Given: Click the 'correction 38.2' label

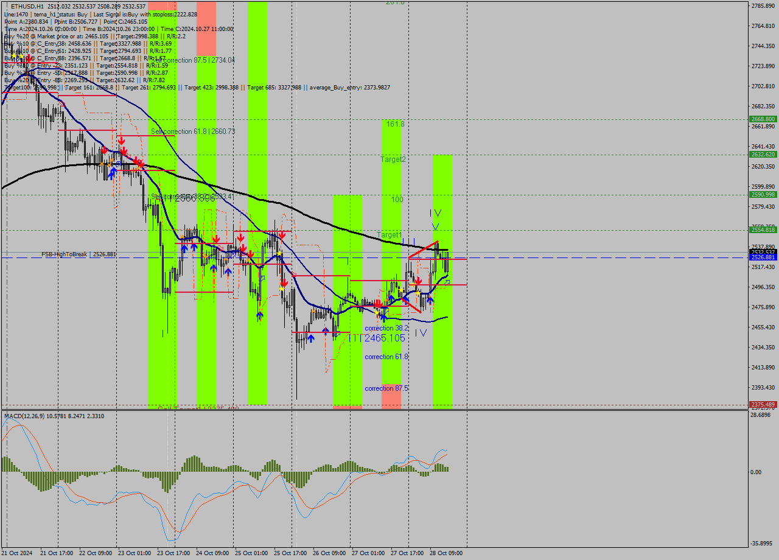Looking at the screenshot, I should coord(386,328).
